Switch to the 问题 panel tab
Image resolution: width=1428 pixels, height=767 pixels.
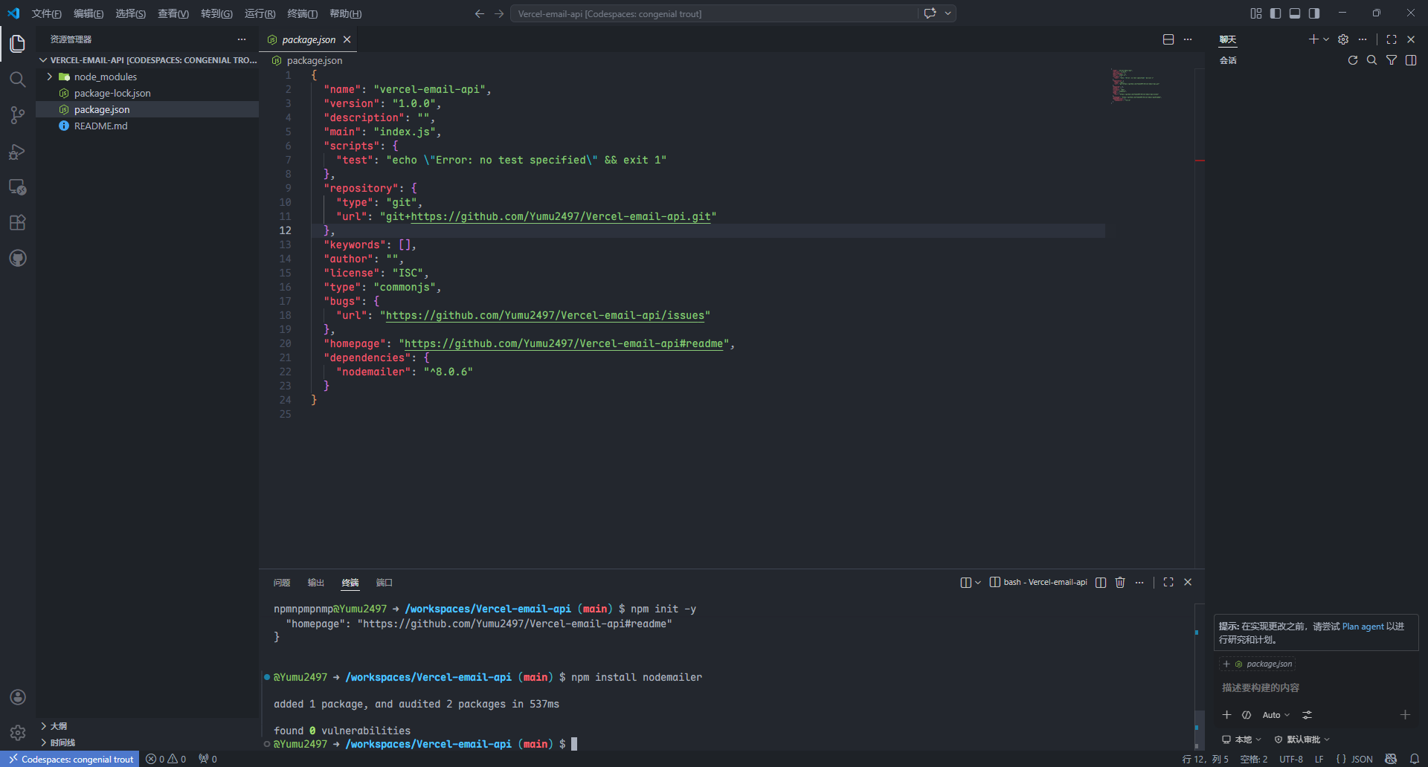(282, 583)
